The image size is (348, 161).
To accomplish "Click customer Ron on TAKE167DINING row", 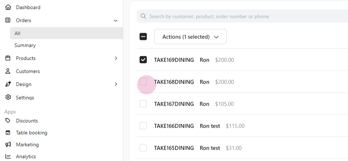I will click(x=204, y=104).
